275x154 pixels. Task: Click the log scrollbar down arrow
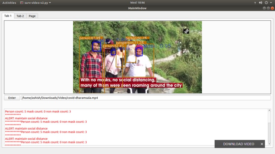[270, 144]
